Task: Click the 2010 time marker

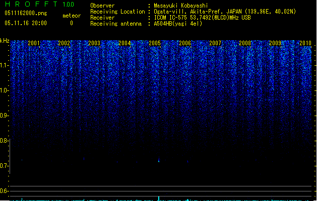Action: [x=305, y=43]
